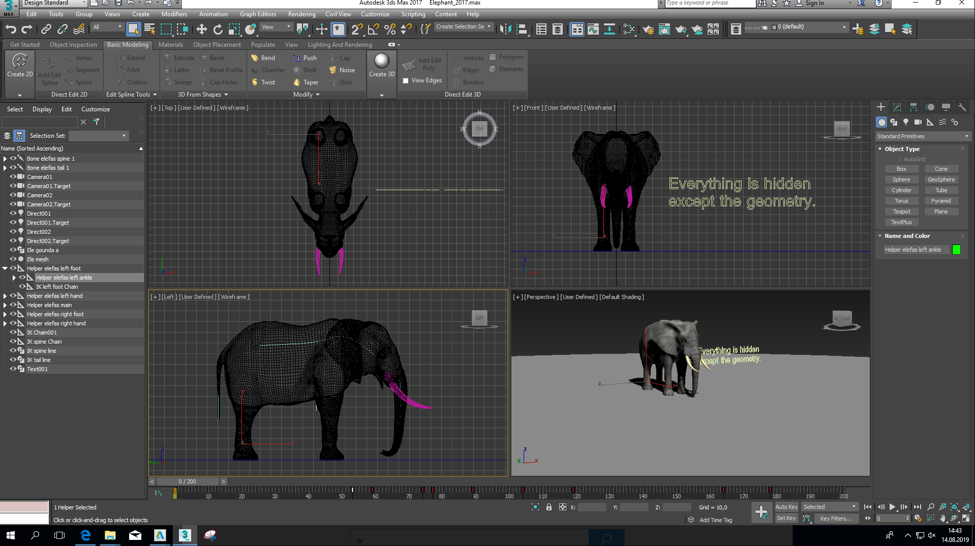Select the Lights category icon in Create panel

[x=906, y=122]
